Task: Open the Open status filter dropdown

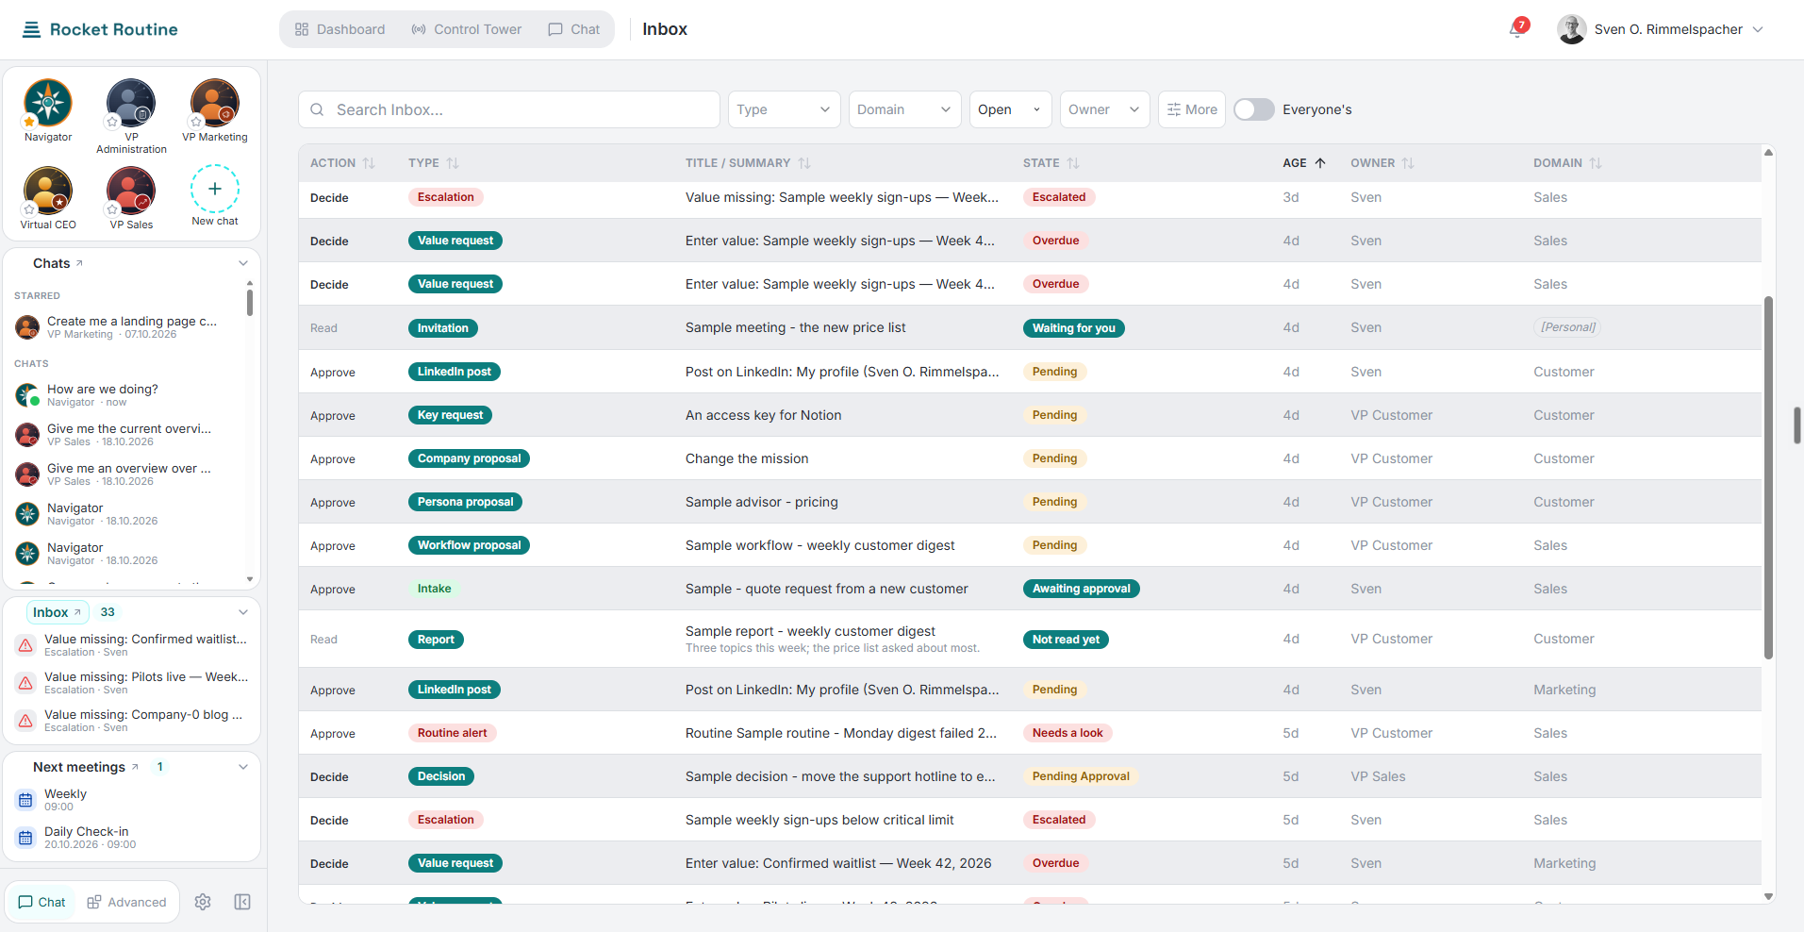Action: [x=1011, y=109]
